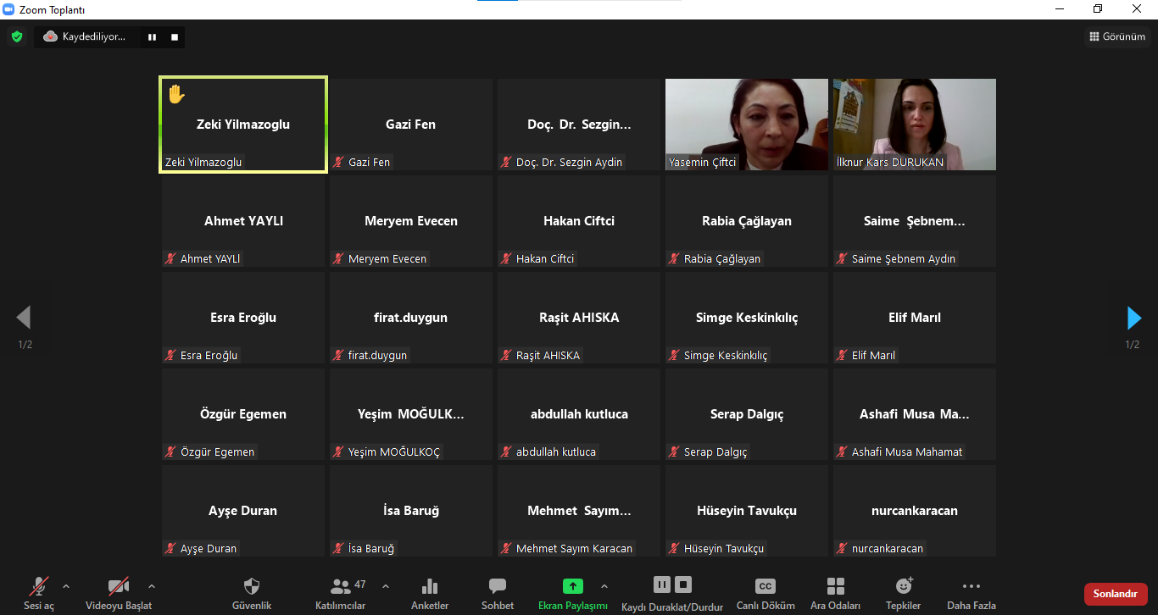1158x615 pixels.
Task: Open the Katılımcılar participants panel
Action: (341, 594)
